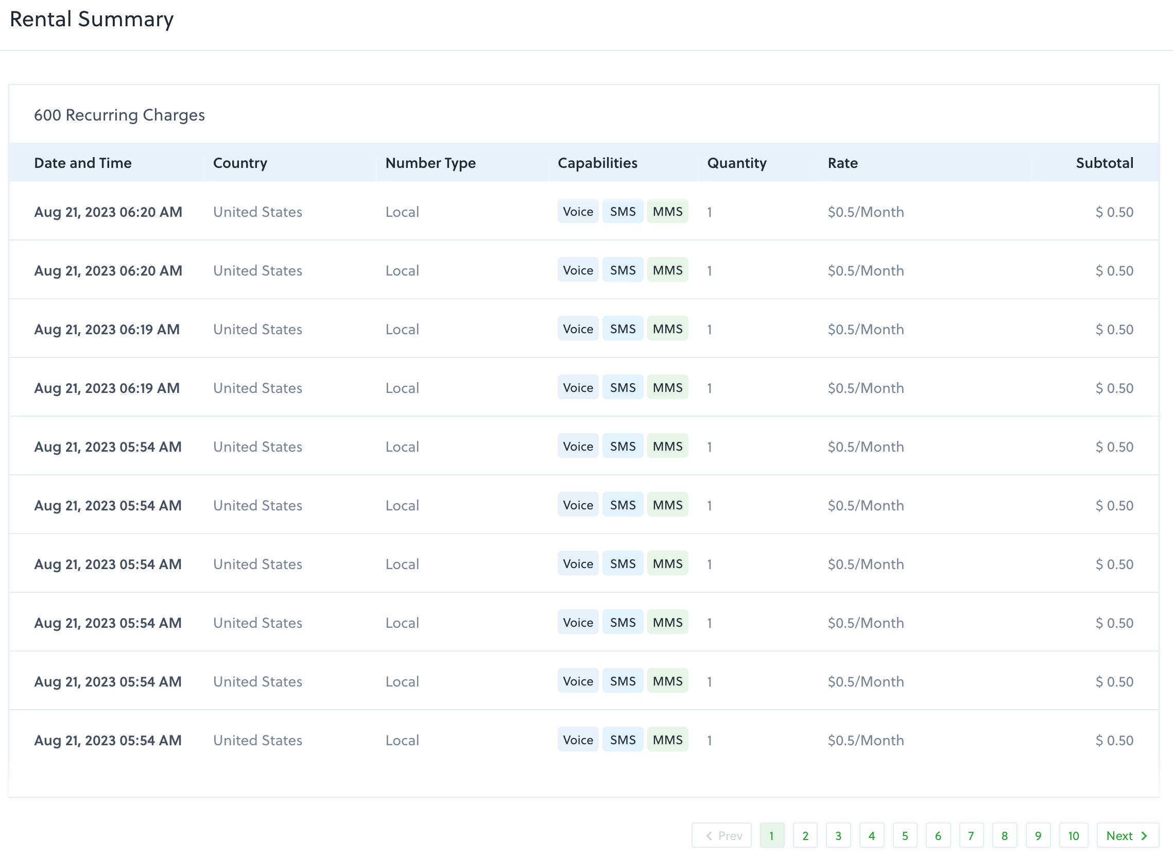Click the MMS badge on the top row
The height and width of the screenshot is (857, 1173).
coord(667,212)
